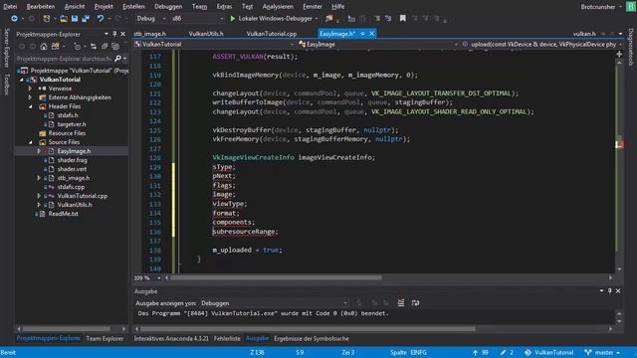Open the Extras menu

[224, 7]
